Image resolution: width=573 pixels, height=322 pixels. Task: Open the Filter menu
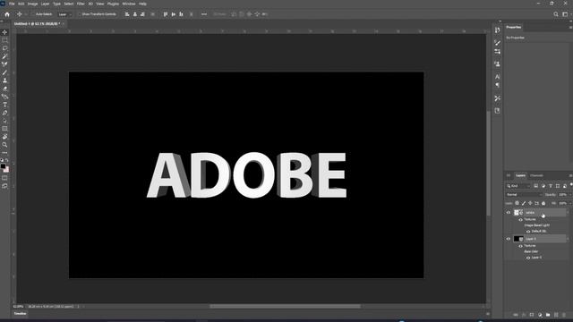[81, 4]
